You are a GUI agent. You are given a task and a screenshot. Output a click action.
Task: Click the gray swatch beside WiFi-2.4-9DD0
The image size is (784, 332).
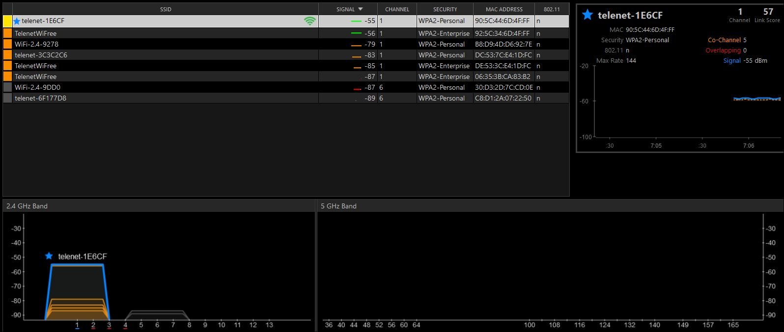[7, 87]
